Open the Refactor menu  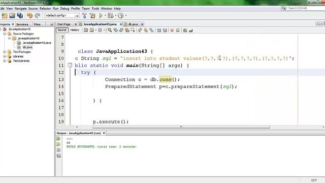click(45, 9)
